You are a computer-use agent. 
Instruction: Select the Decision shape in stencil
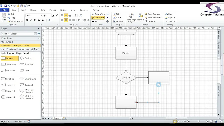(26, 58)
